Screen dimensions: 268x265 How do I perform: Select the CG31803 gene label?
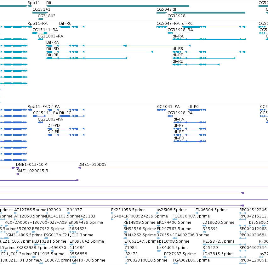(47, 16)
